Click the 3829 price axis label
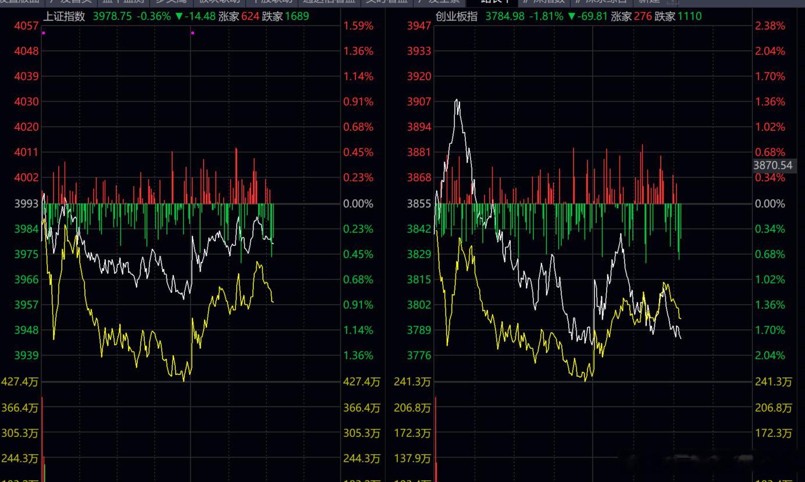The height and width of the screenshot is (482, 805). pos(419,254)
